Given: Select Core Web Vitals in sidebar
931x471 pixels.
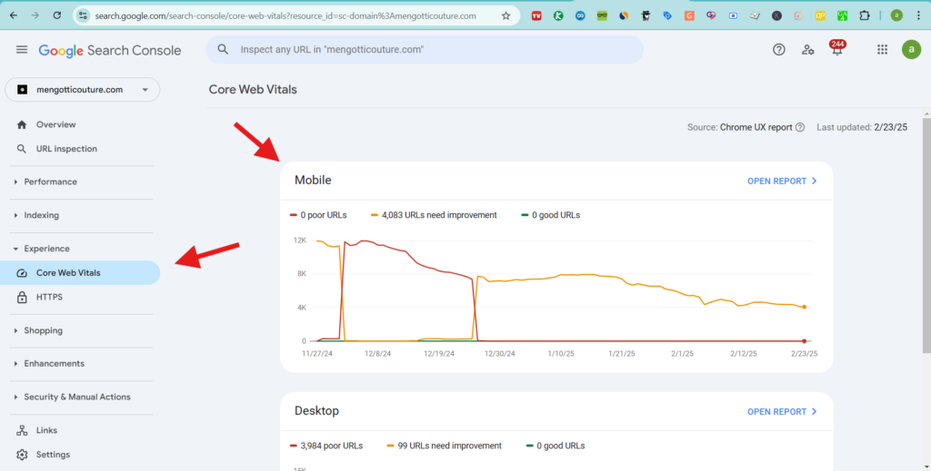Looking at the screenshot, I should [80, 273].
